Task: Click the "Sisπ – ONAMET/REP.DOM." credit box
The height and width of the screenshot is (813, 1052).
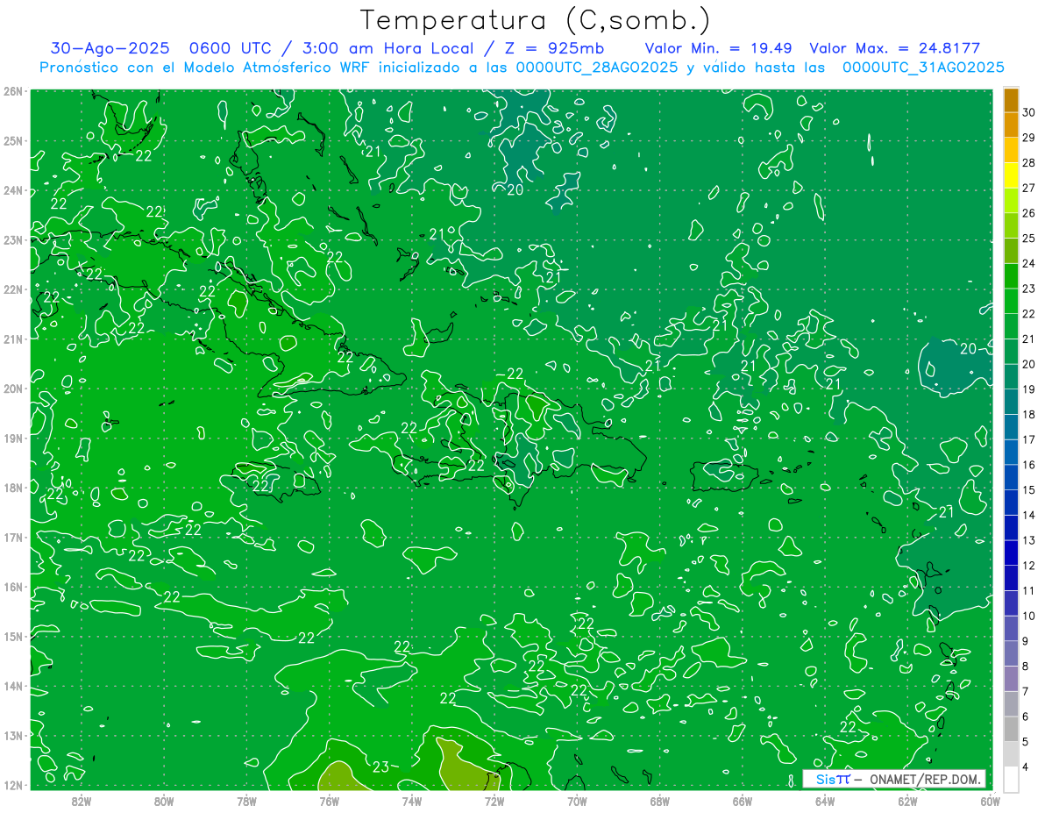Action: [894, 779]
